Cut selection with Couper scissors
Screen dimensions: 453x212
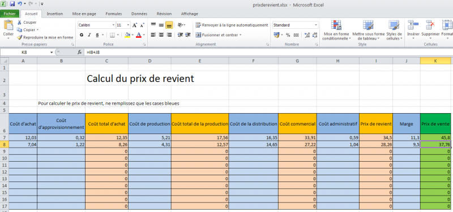(27, 22)
